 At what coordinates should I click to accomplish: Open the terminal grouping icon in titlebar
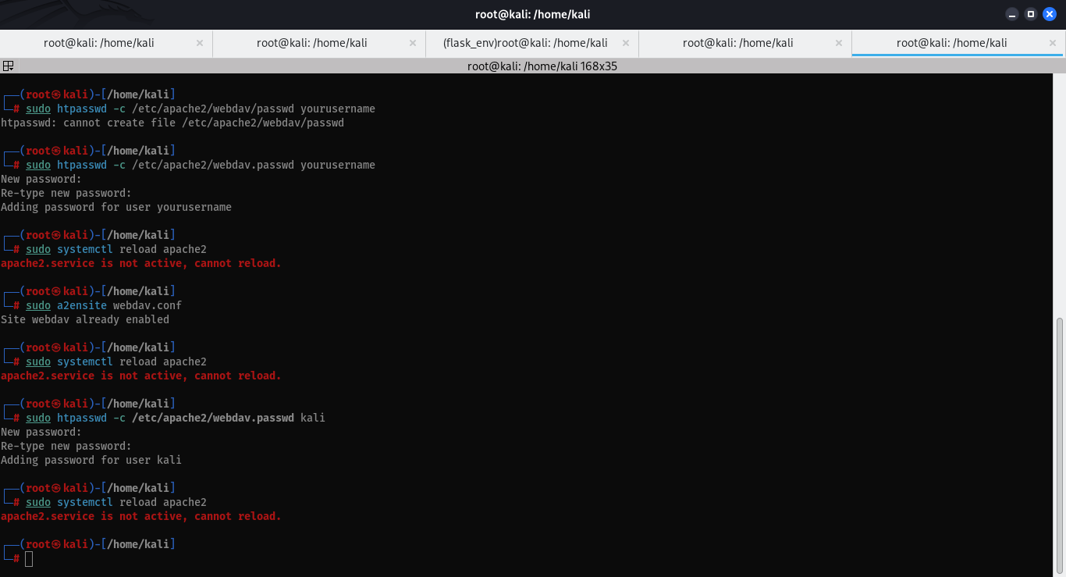pos(8,66)
